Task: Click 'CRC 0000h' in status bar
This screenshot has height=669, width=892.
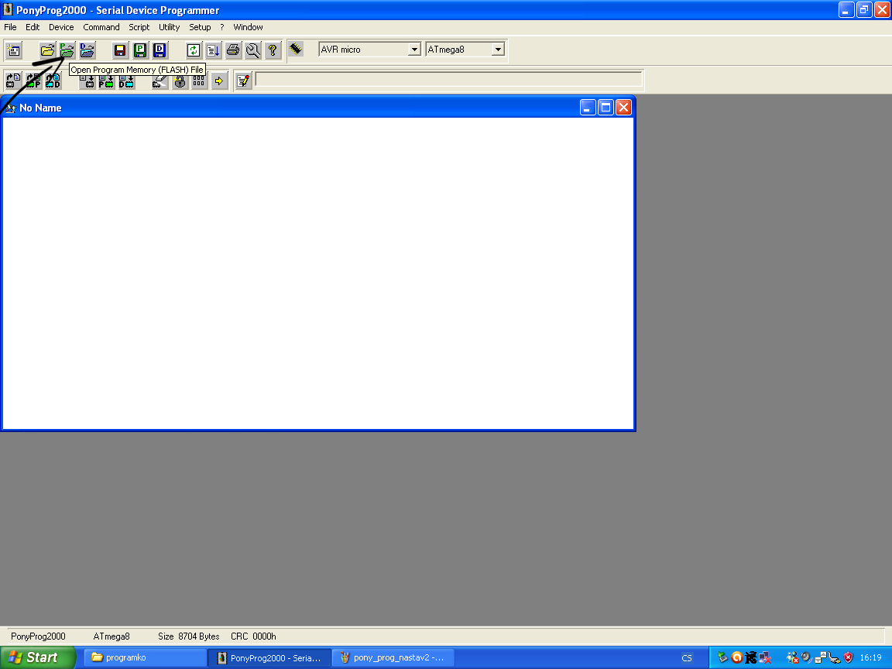Action: click(x=253, y=636)
